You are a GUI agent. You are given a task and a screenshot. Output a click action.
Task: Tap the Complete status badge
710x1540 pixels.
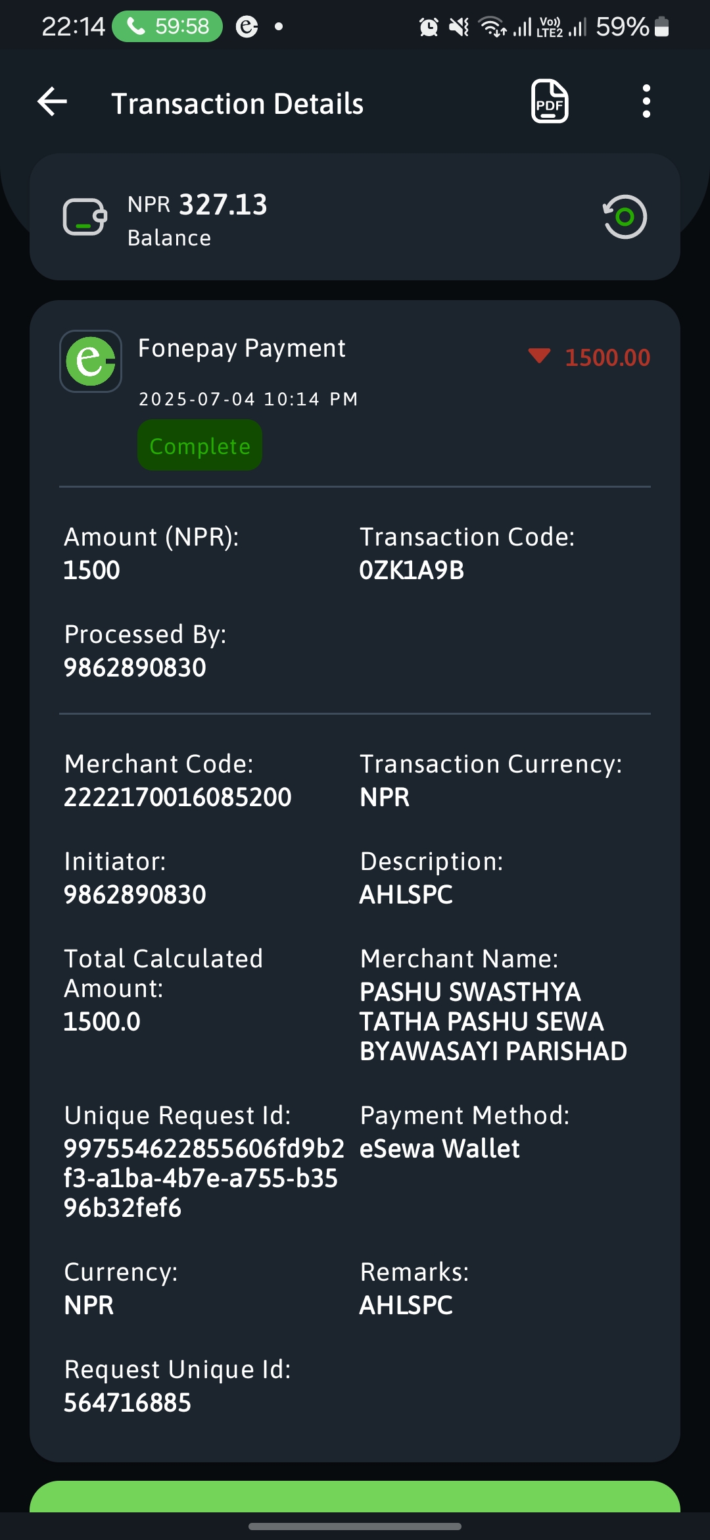200,446
